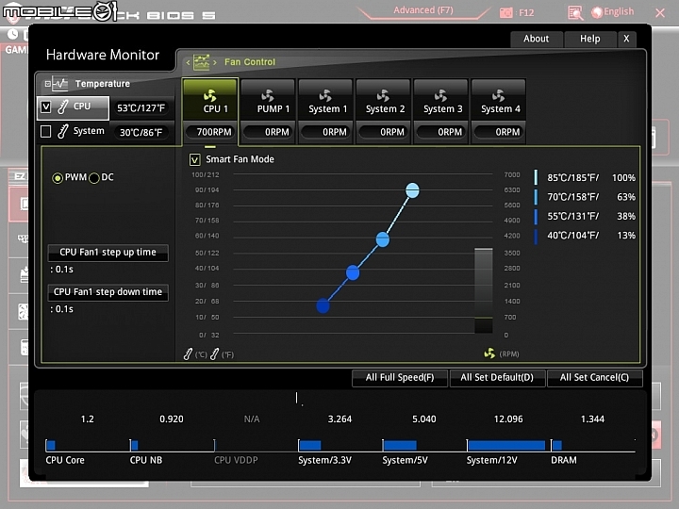Viewport: 679px width, 509px height.
Task: Select the 70°C fan curve point
Action: (382, 239)
